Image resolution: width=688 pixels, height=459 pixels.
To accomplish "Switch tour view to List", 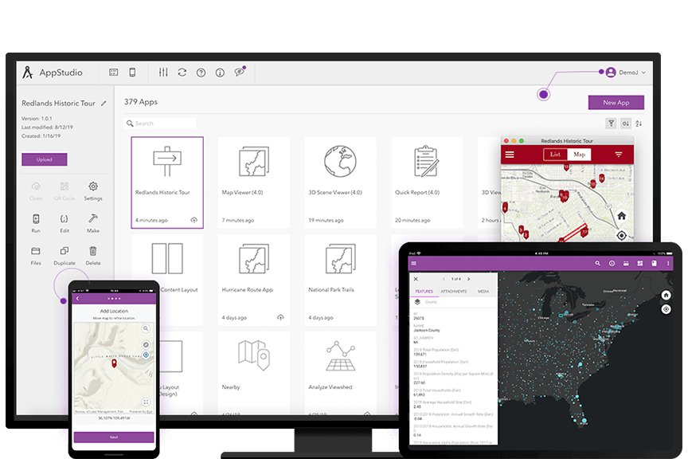I will point(555,155).
